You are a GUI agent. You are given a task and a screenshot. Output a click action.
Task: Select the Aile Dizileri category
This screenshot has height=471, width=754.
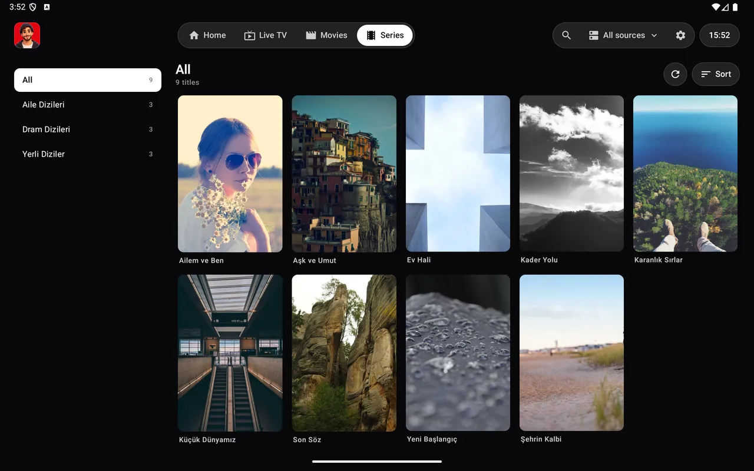pos(88,105)
